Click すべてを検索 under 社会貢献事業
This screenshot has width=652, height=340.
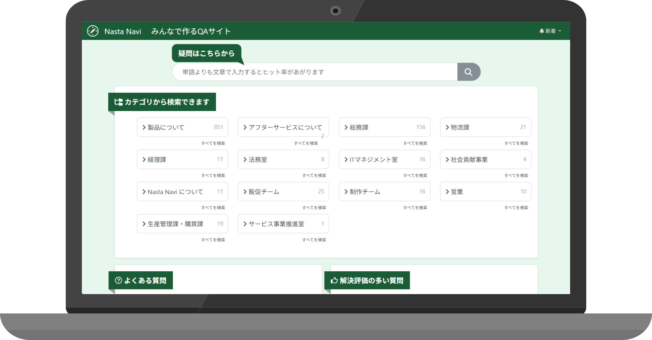[516, 175]
